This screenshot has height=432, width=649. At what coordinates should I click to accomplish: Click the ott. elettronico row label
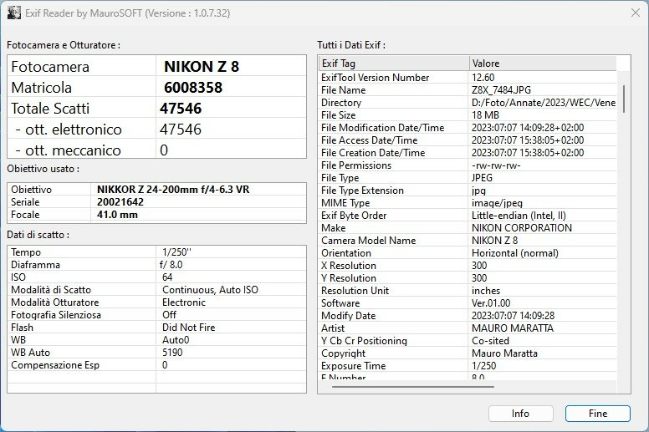pos(69,130)
